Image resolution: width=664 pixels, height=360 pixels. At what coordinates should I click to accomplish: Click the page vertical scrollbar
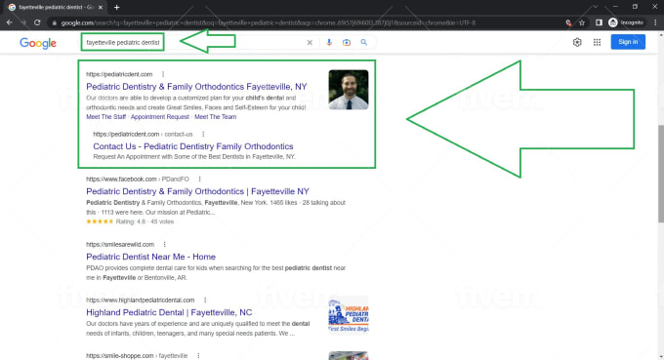pyautogui.click(x=661, y=174)
